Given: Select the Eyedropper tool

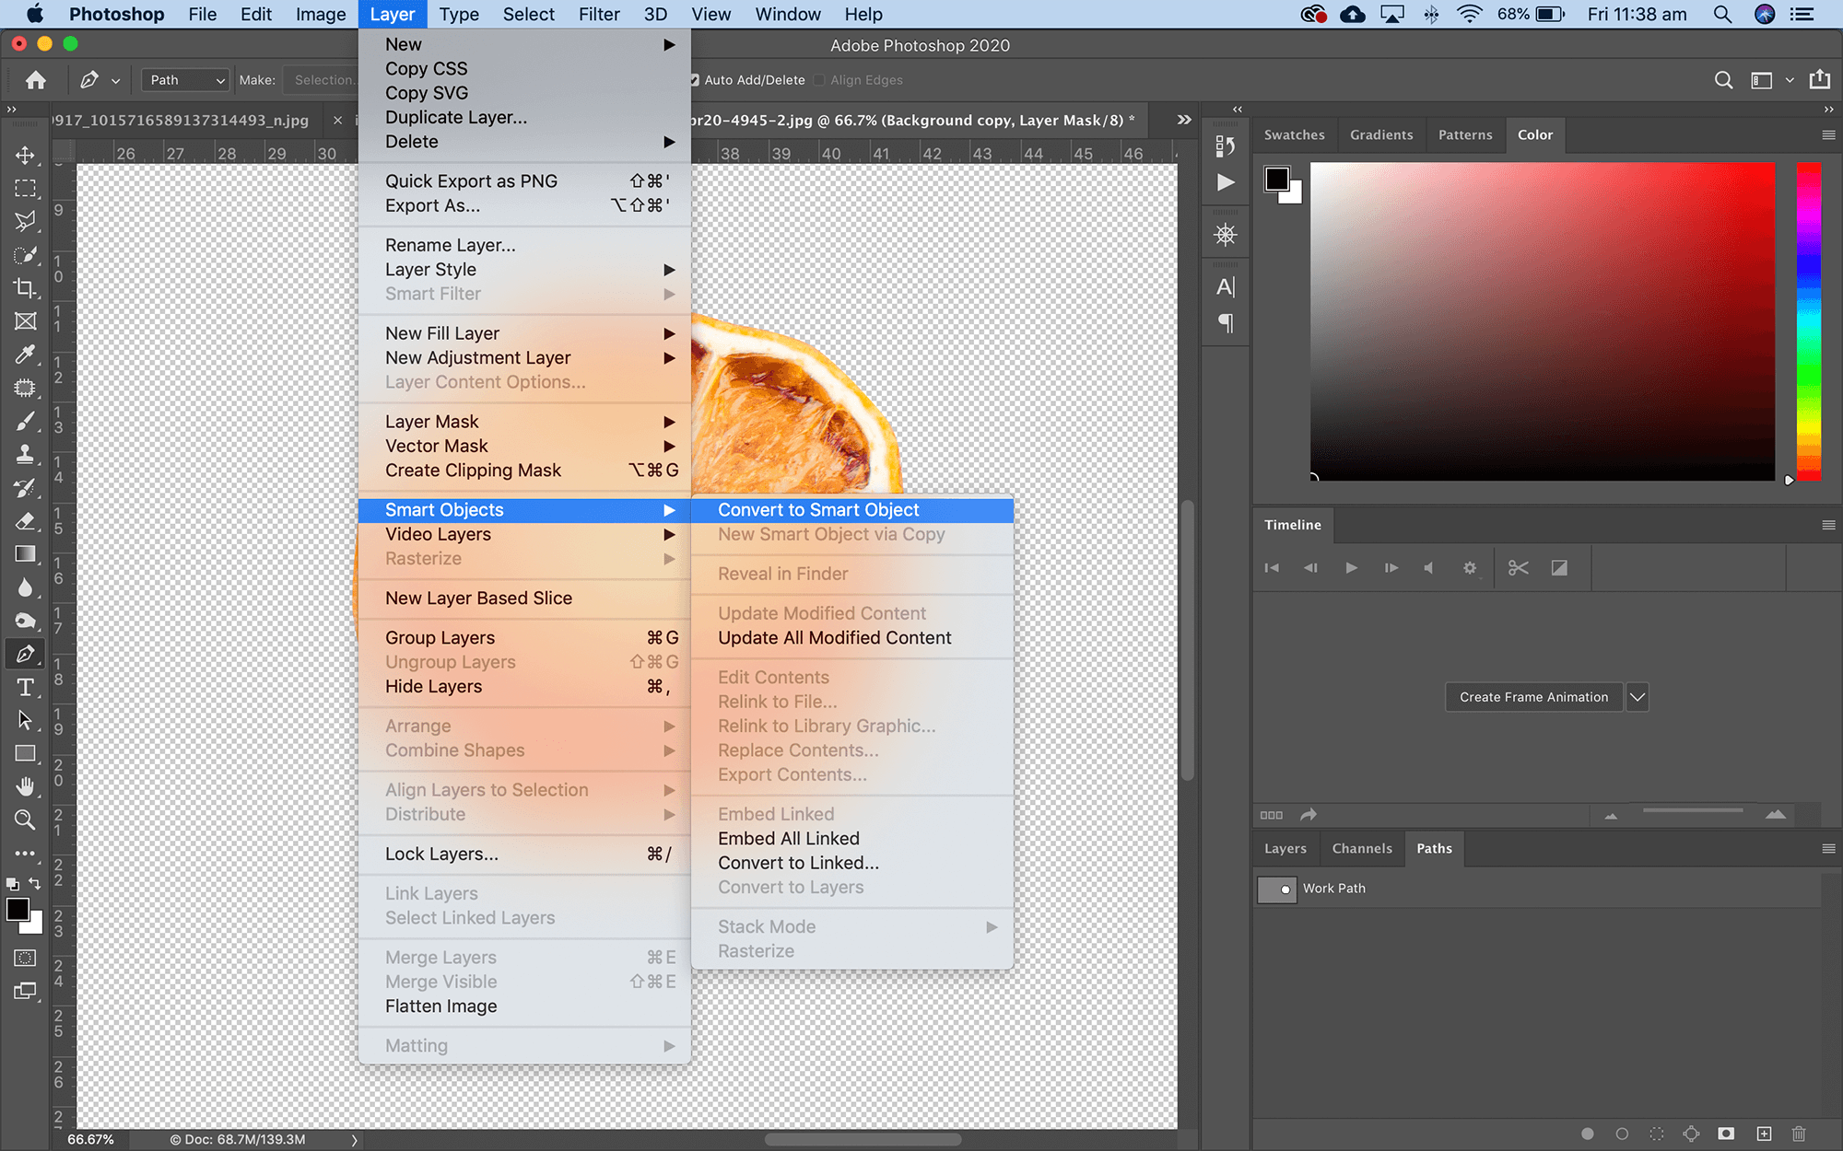Looking at the screenshot, I should (x=25, y=355).
